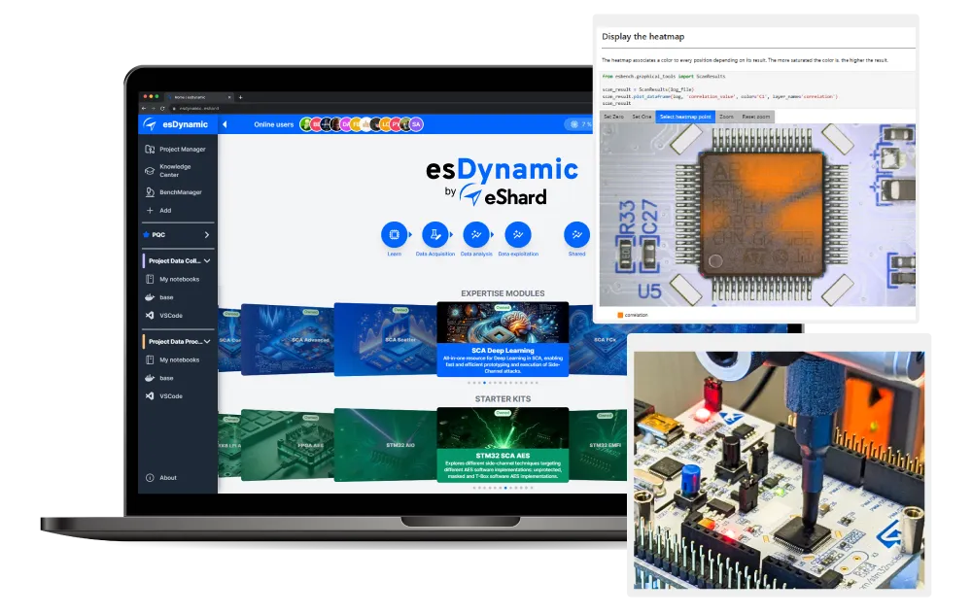
Task: Select the Learn circular icon
Action: (x=393, y=236)
